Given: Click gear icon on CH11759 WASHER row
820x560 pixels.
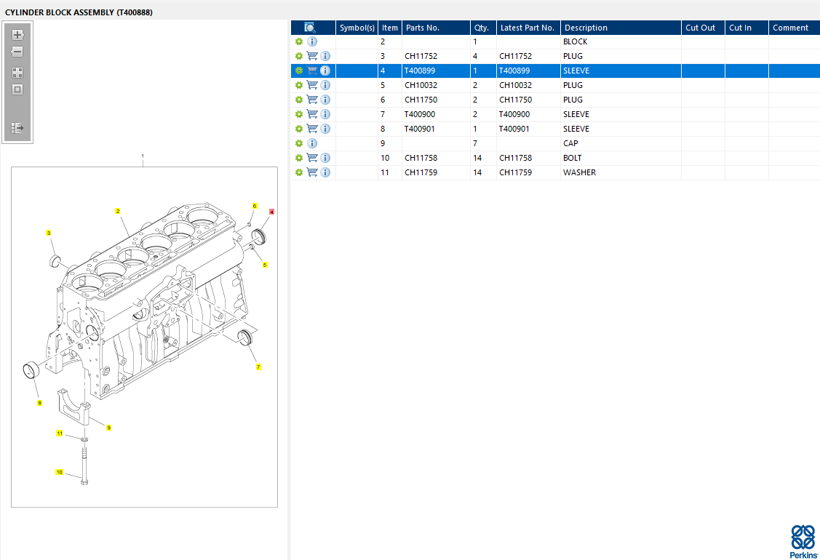Looking at the screenshot, I should pyautogui.click(x=299, y=172).
